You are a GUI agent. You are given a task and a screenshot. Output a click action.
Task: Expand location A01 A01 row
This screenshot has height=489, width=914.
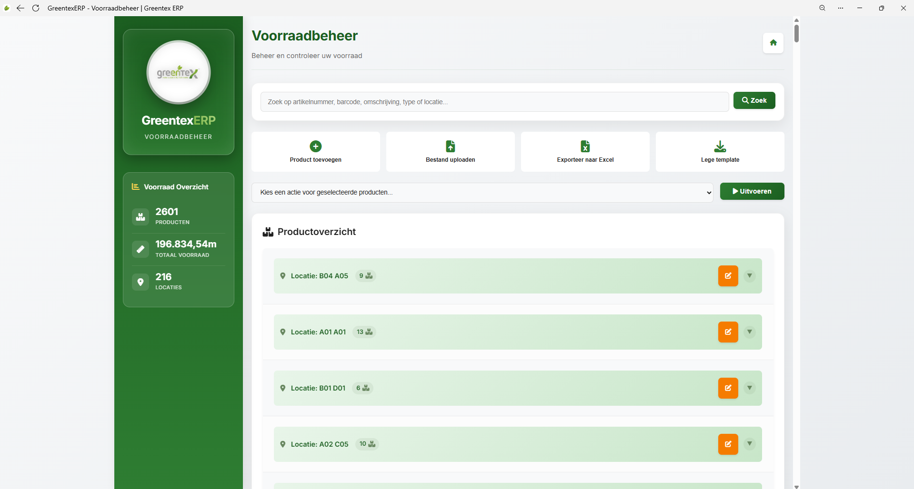(749, 332)
